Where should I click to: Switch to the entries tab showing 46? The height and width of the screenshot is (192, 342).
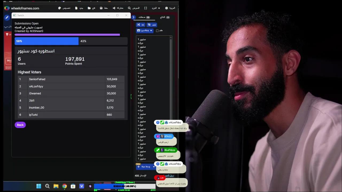tap(144, 17)
